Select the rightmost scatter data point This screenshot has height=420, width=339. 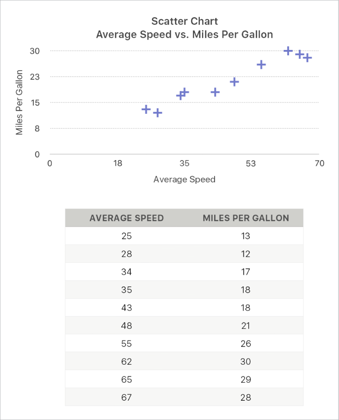(x=307, y=58)
